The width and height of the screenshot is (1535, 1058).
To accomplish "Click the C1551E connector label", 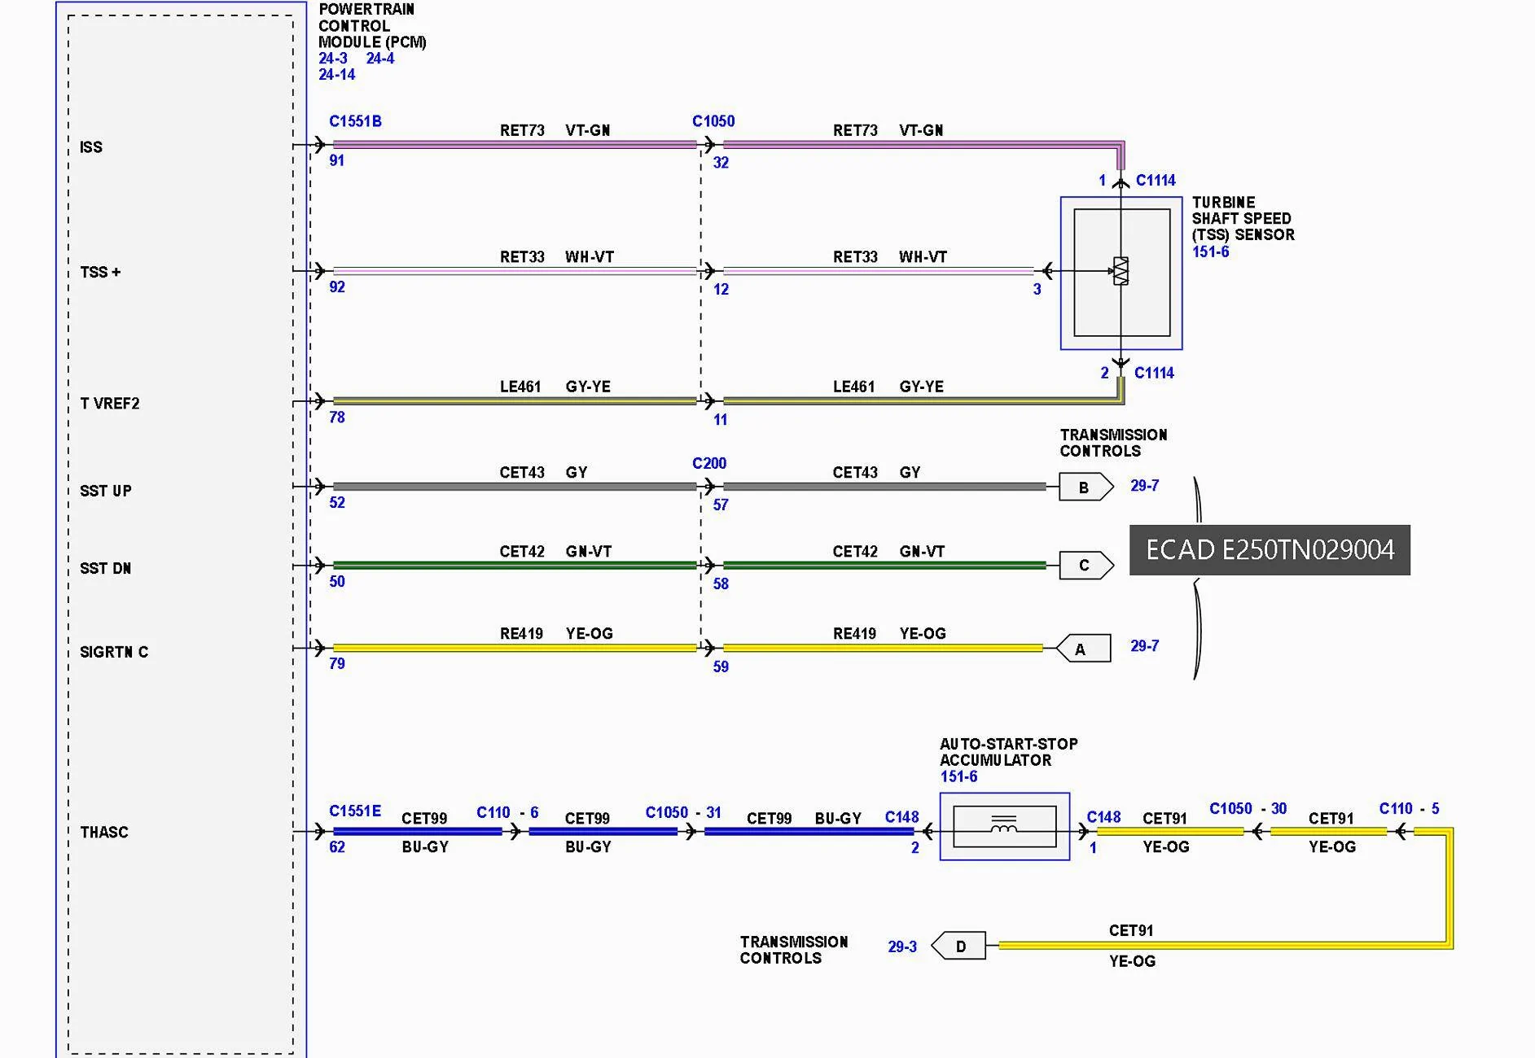I will 355,811.
